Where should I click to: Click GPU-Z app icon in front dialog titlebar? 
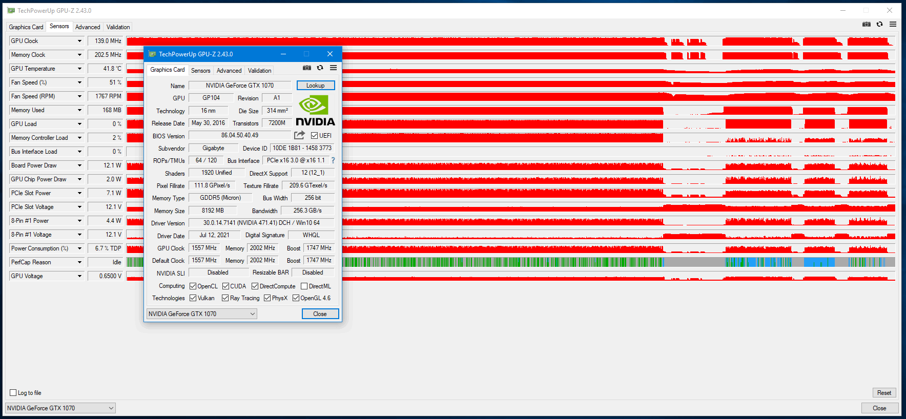pyautogui.click(x=152, y=54)
